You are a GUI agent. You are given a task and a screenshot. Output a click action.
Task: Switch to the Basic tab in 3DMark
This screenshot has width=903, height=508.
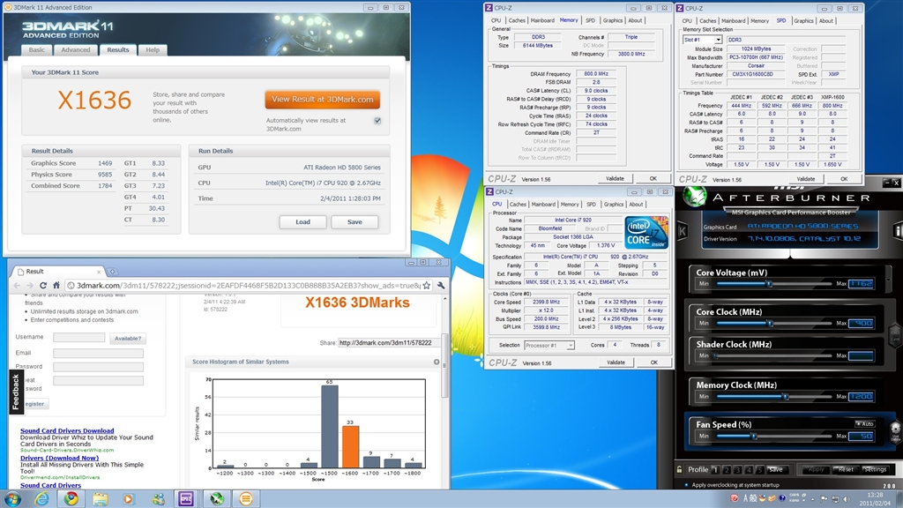[x=37, y=50]
